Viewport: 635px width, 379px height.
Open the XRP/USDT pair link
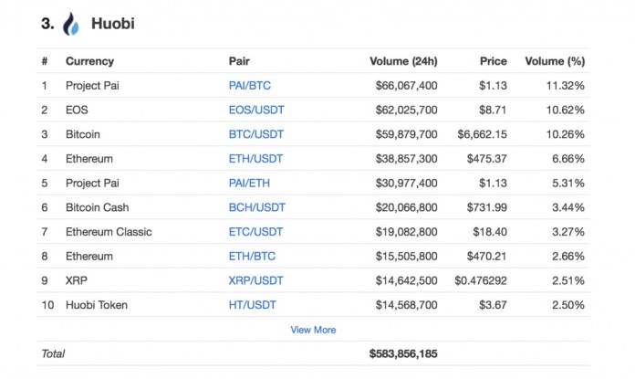(x=255, y=280)
